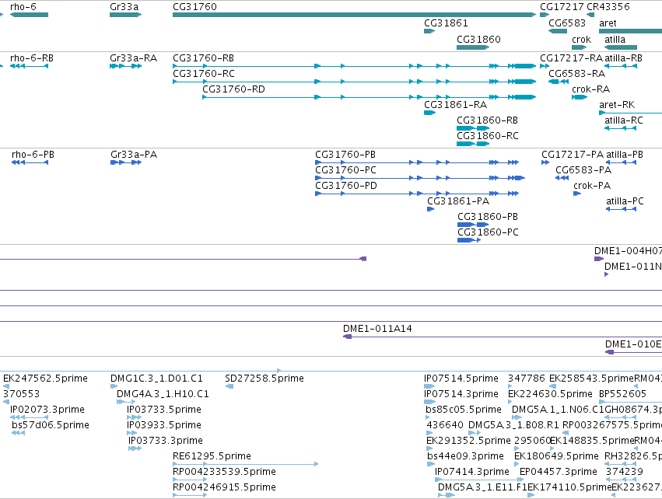Select the bs85c05.5prime EST label
Image resolution: width=662 pixels, height=499 pixels.
tap(464, 410)
